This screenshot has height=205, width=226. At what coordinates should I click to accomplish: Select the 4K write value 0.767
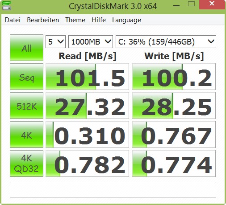pos(174,135)
